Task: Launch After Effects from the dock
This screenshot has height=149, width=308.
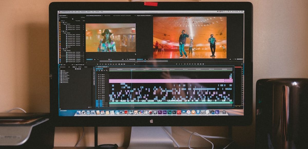Action: pos(165,112)
